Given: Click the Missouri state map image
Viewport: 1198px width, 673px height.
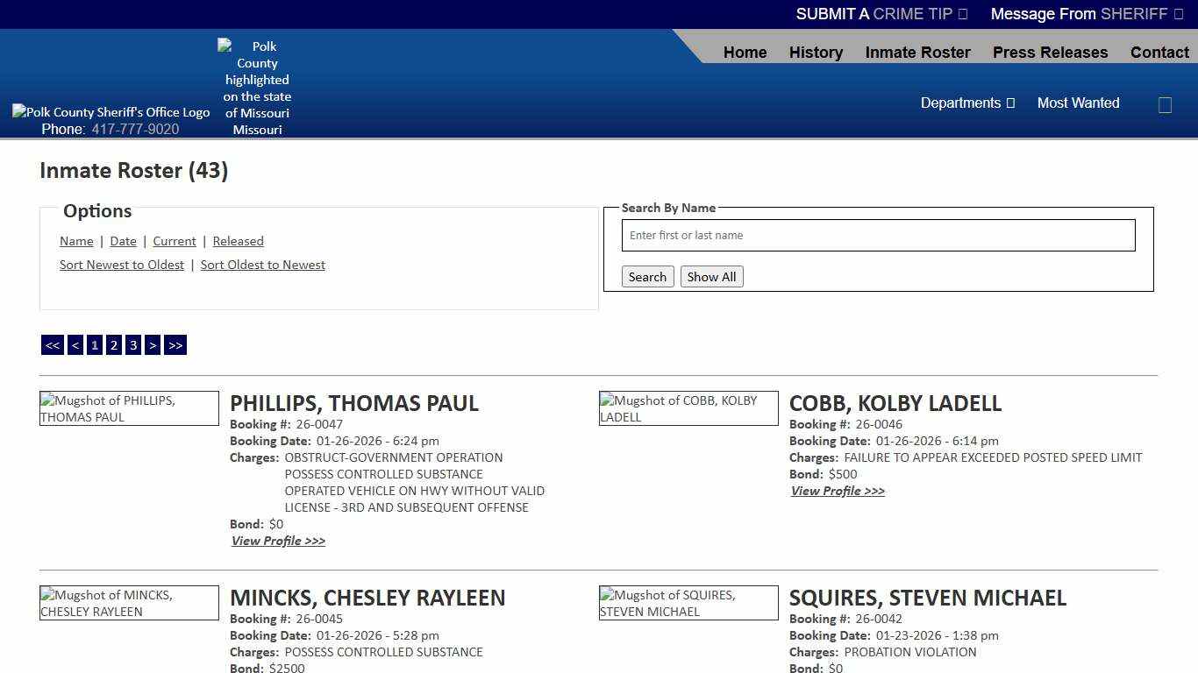Looking at the screenshot, I should pyautogui.click(x=256, y=87).
